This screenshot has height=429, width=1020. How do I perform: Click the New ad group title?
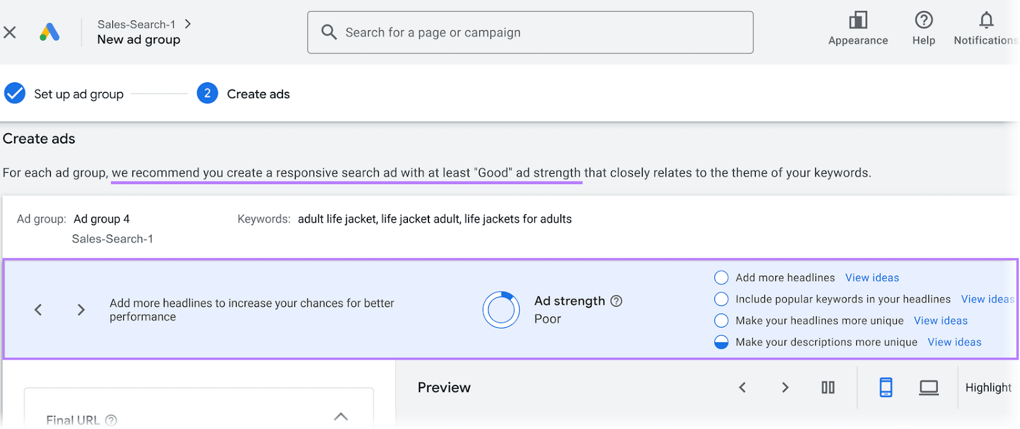tap(138, 40)
